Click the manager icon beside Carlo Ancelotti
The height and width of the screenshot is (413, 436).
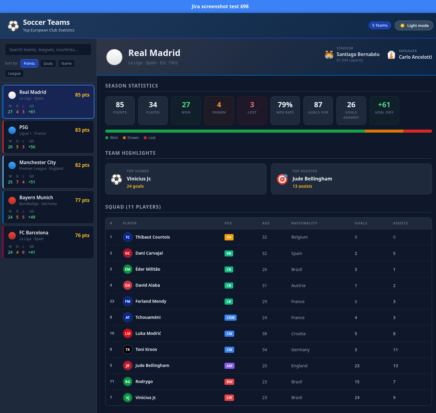[391, 55]
